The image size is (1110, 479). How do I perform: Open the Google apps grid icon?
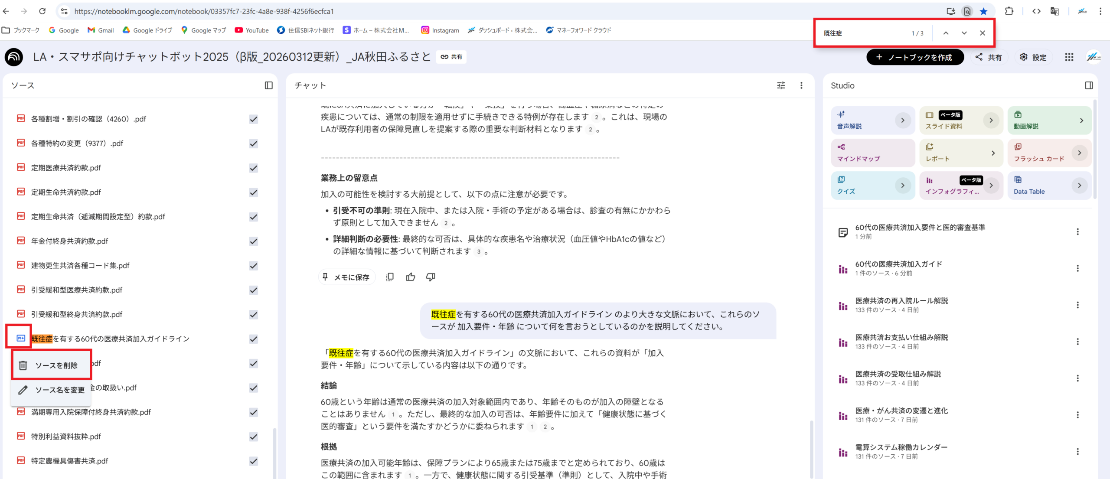tap(1069, 57)
